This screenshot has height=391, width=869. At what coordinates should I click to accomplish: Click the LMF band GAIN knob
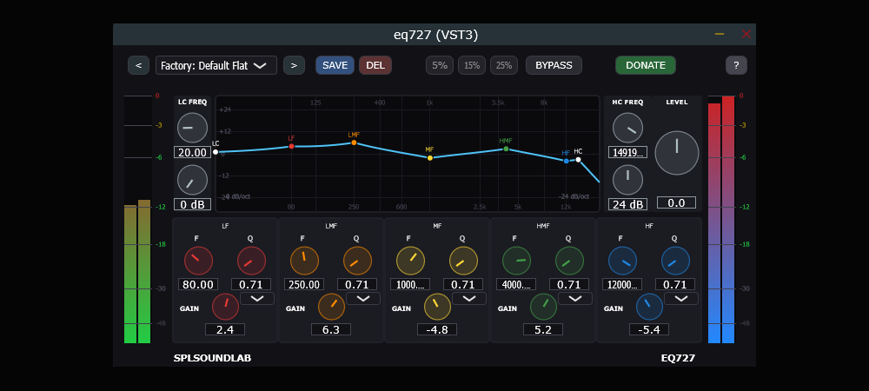[331, 307]
